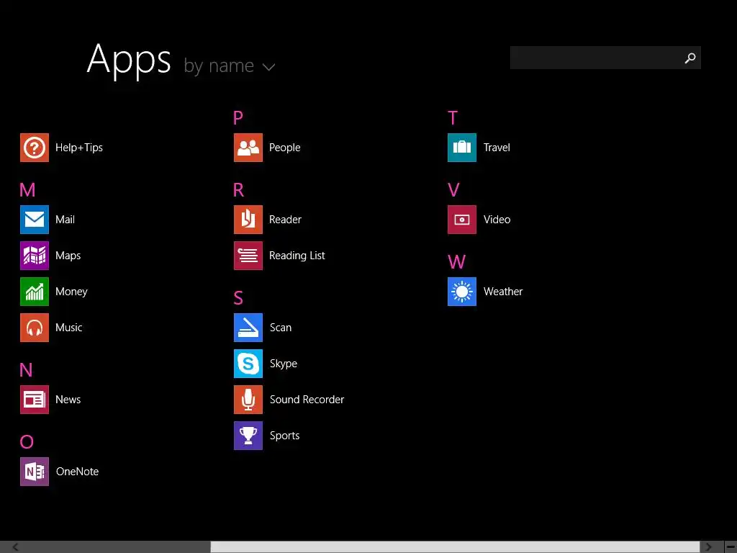
Task: Open the Video app icon
Action: [462, 220]
